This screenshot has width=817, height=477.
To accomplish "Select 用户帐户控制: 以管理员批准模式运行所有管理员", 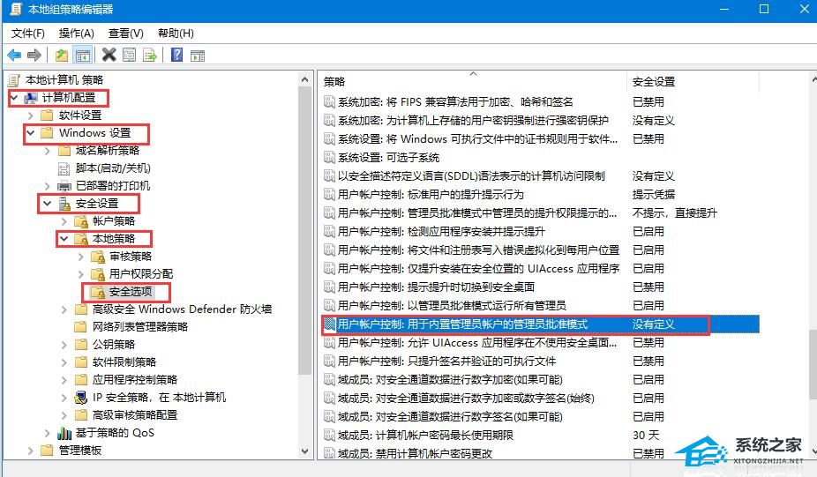I will pos(452,306).
